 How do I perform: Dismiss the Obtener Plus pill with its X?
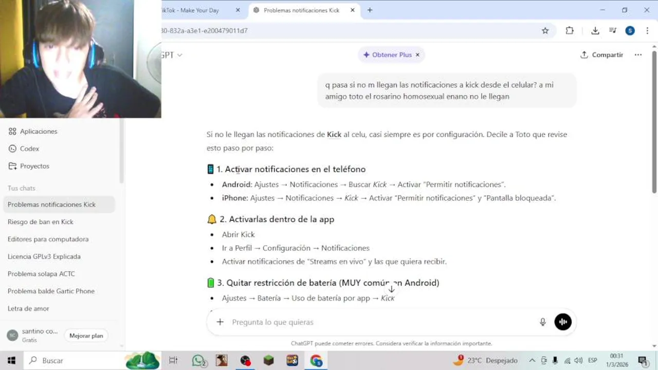point(417,55)
